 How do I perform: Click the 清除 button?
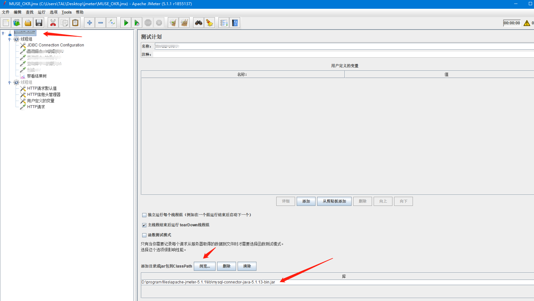(247, 266)
